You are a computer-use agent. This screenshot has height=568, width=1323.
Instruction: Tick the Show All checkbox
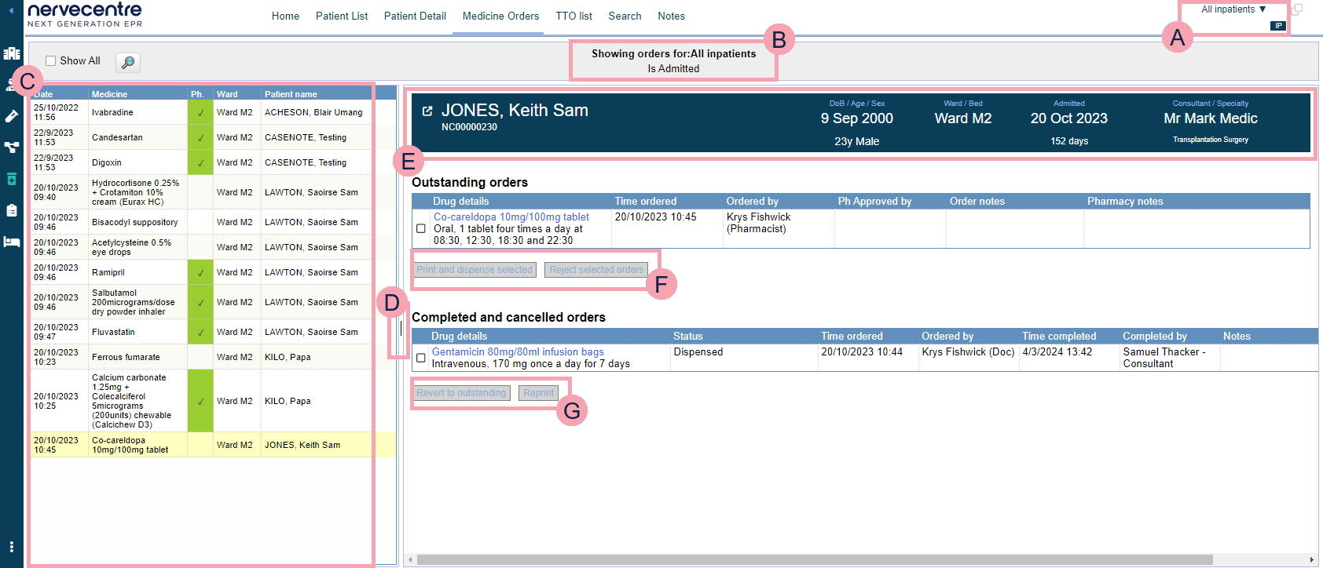click(x=51, y=61)
